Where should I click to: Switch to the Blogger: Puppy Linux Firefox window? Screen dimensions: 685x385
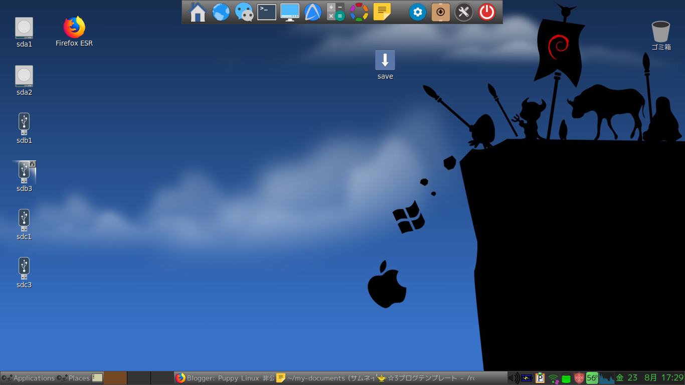coord(225,378)
